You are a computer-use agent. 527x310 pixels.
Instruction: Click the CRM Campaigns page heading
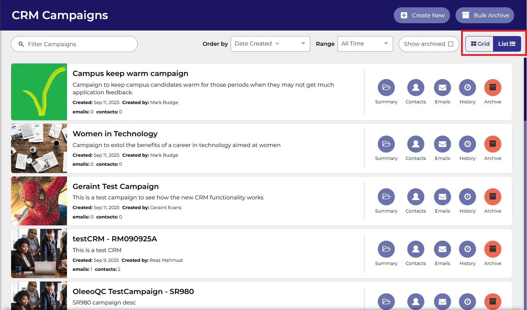pos(60,15)
